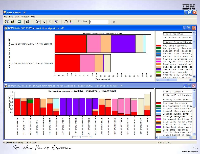Click 'Time (seconds)' axis title of upper chart
Image resolution: width=200 pixels, height=154 pixels.
[103, 79]
